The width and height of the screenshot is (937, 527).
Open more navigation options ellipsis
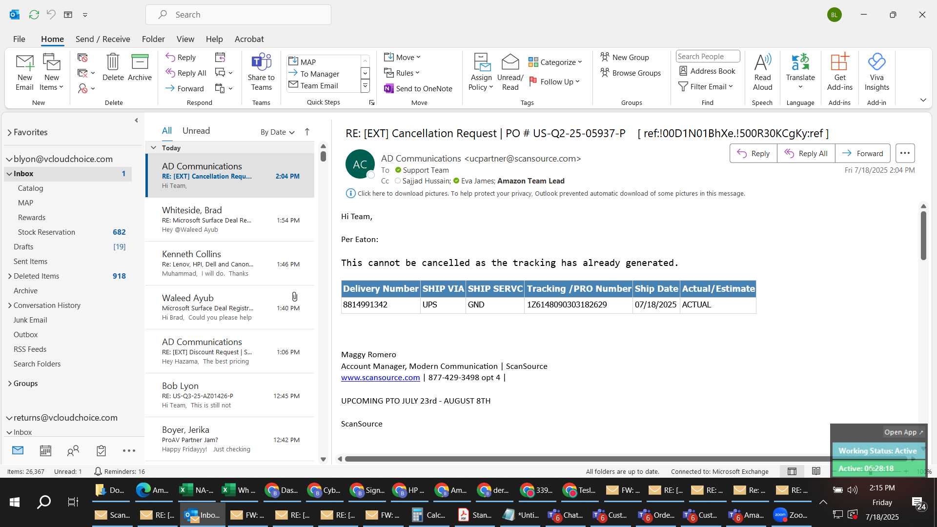pos(129,450)
